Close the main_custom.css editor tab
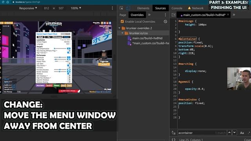The width and height of the screenshot is (251, 141). point(228,15)
